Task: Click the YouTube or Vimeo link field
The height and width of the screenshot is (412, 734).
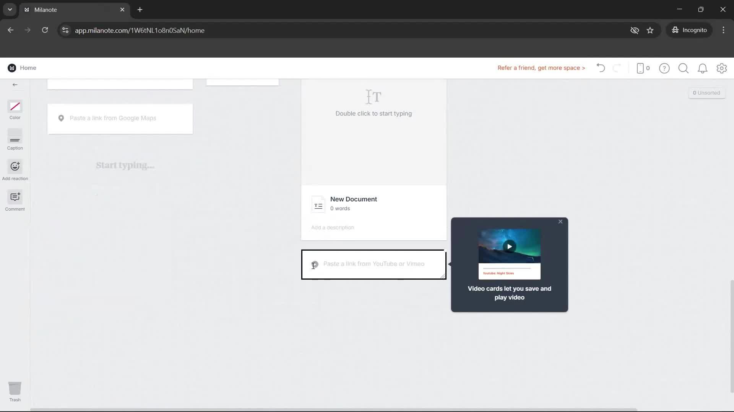Action: [x=373, y=264]
